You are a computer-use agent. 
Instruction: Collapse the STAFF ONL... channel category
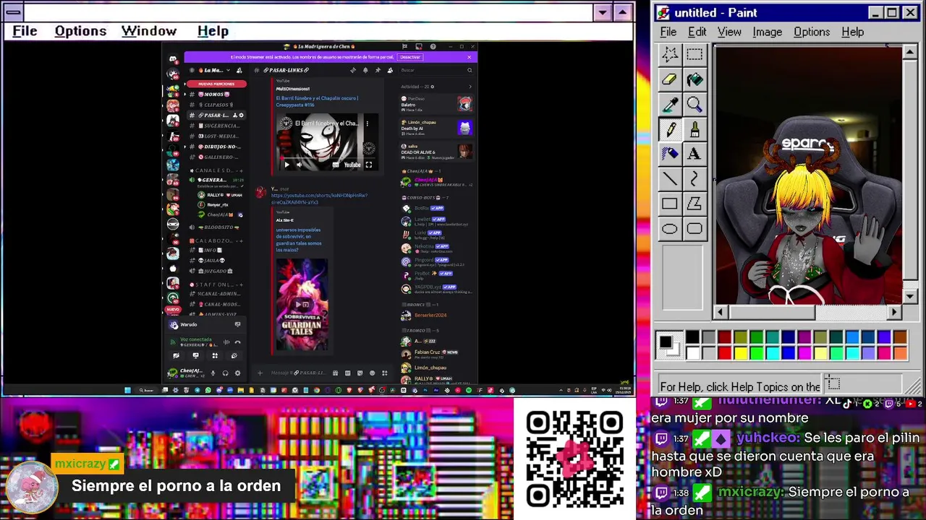tap(211, 285)
